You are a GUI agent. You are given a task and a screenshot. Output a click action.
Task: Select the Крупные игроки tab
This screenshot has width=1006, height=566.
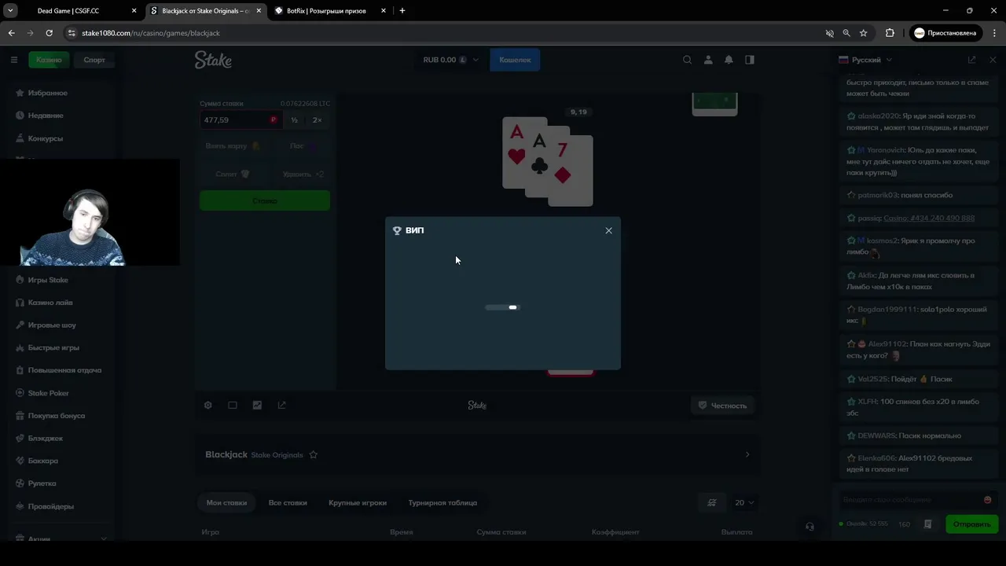point(358,502)
